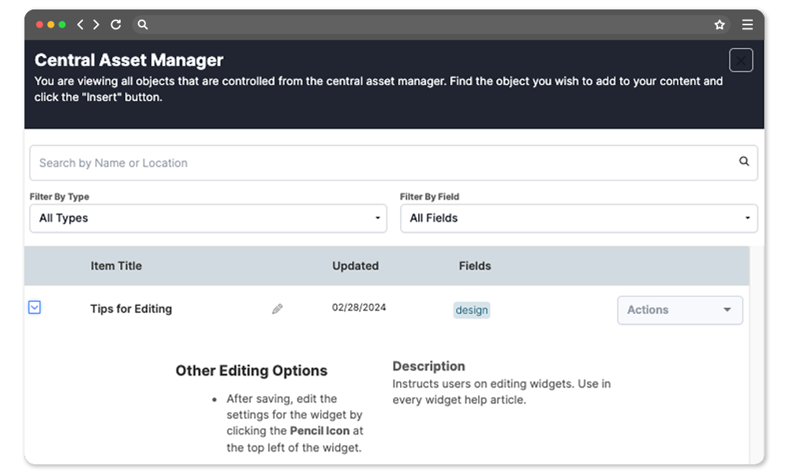Reload the page with refresh icon
The image size is (789, 473).
[x=116, y=24]
